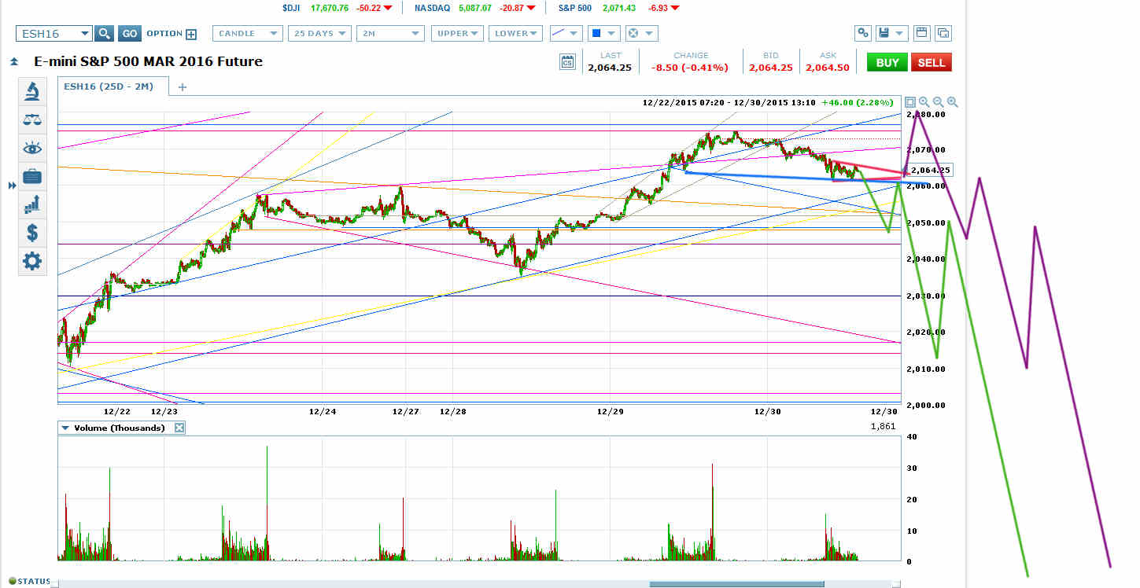Select the ESH16 (25D - 2M) chart tab
Screen dimensions: 1140x588
coord(113,86)
